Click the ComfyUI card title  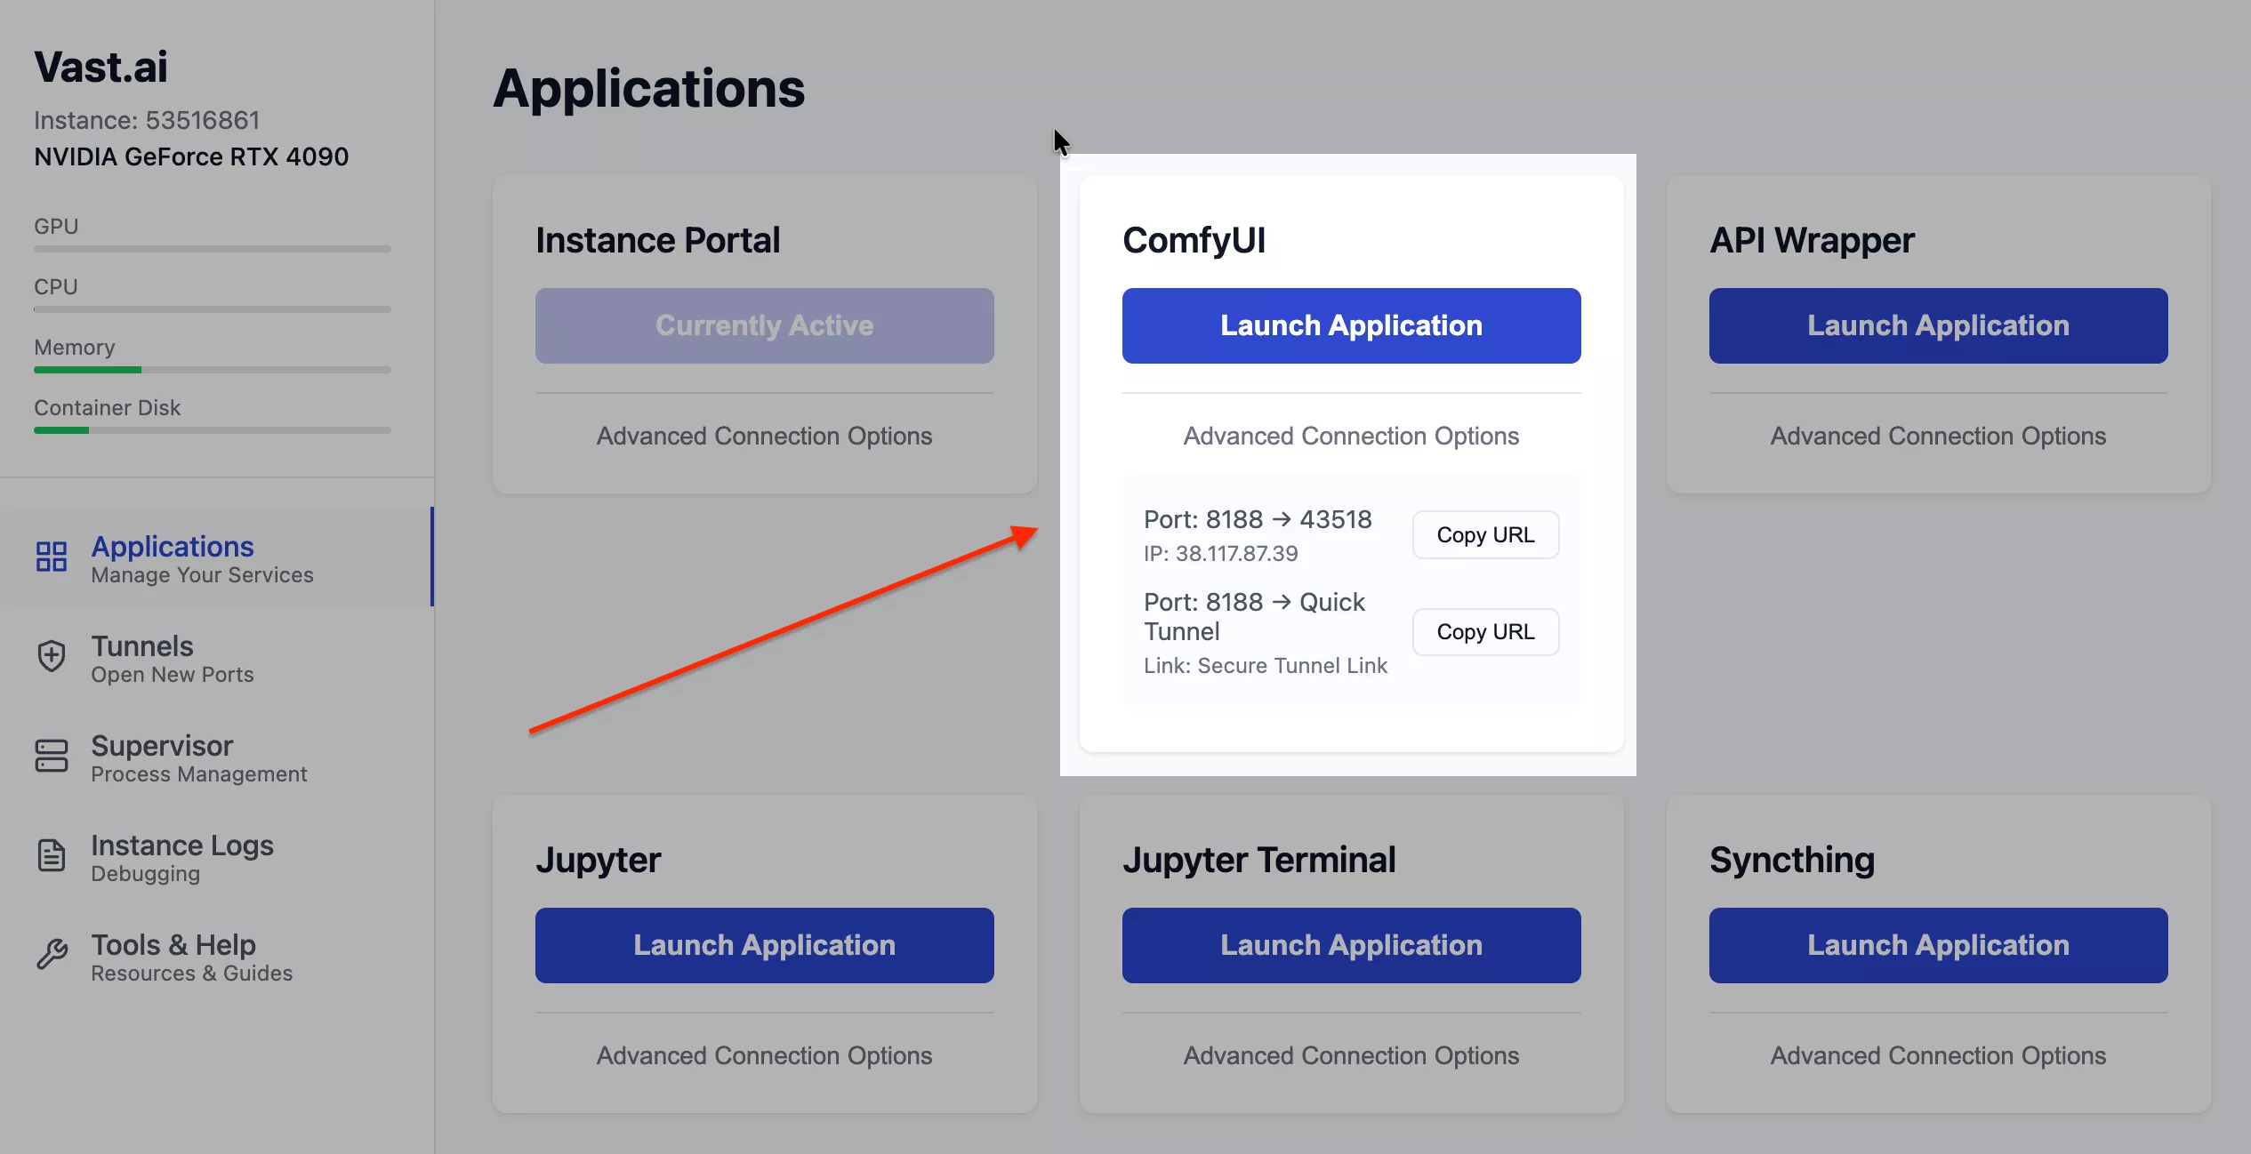point(1194,240)
